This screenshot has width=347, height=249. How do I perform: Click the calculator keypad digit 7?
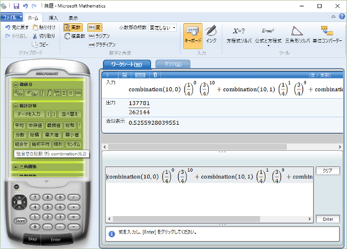click(x=35, y=197)
